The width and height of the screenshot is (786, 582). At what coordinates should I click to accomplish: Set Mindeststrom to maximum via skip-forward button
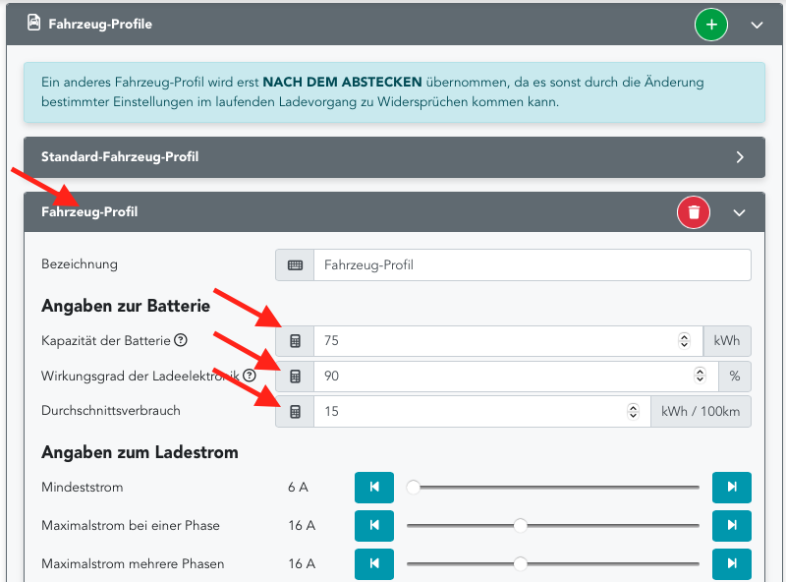(731, 487)
